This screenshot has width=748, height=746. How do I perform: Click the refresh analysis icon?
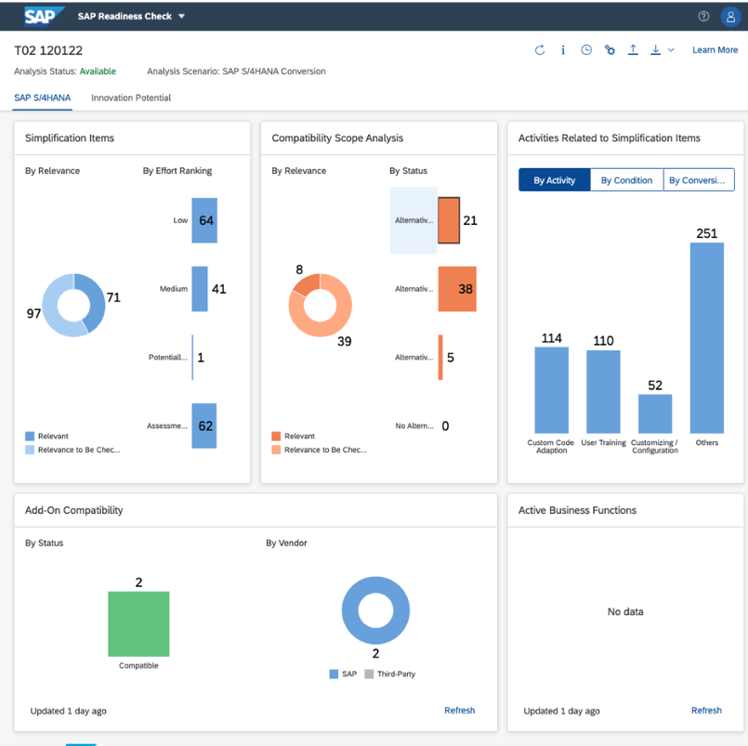coord(540,50)
